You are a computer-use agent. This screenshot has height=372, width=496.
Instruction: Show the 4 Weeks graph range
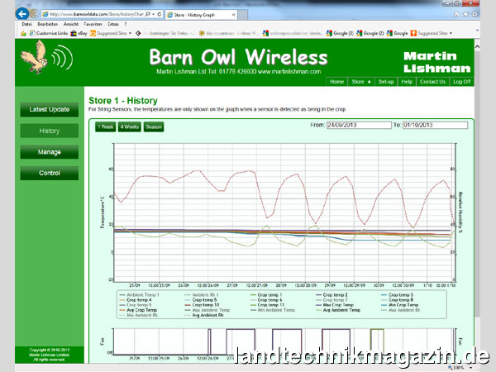(129, 126)
